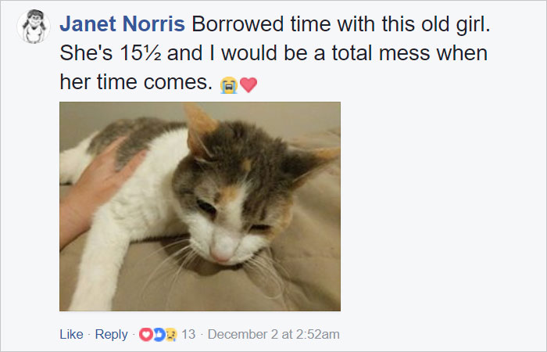Image resolution: width=547 pixels, height=352 pixels.
Task: Open the attached cat photo
Action: 200,207
